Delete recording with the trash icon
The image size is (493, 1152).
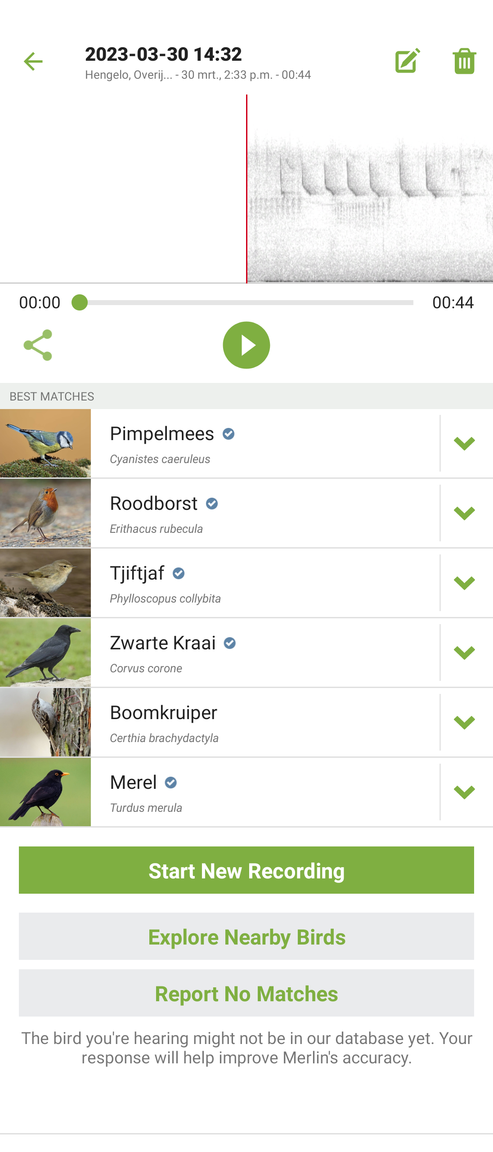(464, 61)
